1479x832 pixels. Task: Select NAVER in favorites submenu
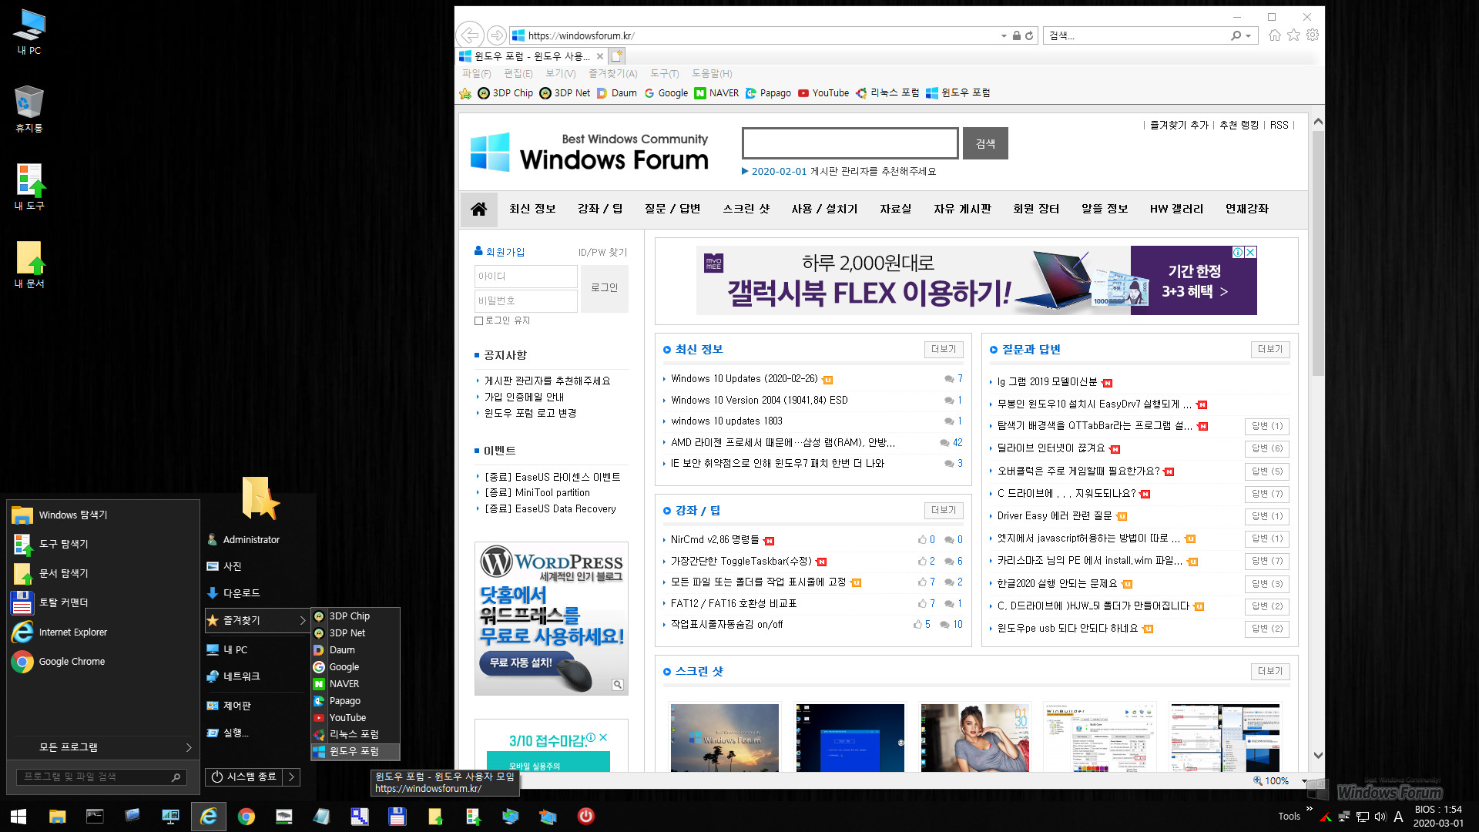click(x=355, y=684)
